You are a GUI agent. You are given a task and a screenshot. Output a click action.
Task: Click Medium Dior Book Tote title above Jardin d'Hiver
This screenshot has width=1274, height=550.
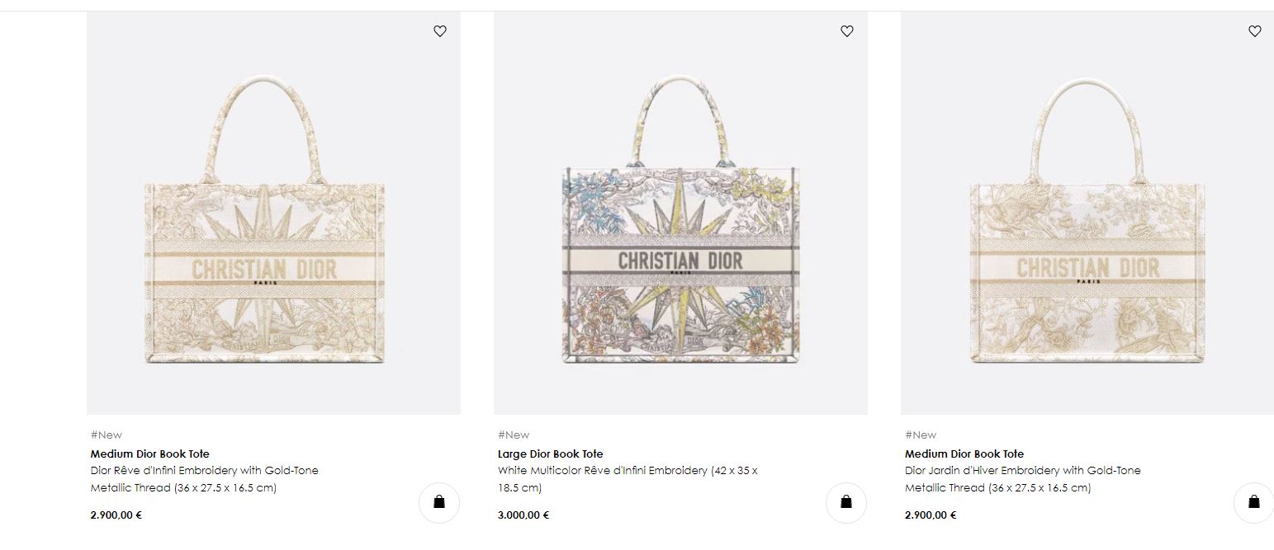click(x=964, y=454)
